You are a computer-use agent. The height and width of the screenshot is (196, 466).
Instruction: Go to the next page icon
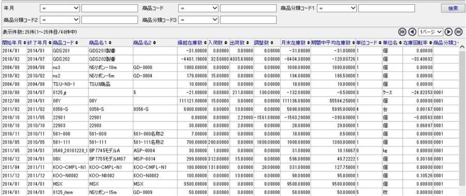click(x=449, y=32)
